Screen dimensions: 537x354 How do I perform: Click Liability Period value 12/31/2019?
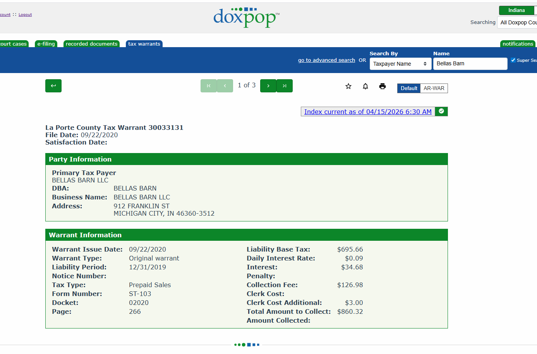pos(148,267)
